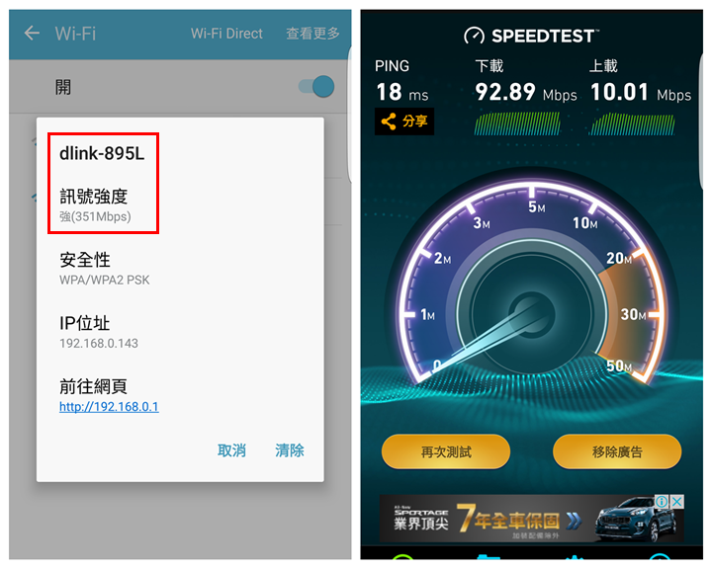Tap the Speedtest gauge logo icon
Image resolution: width=712 pixels, height=569 pixels.
474,36
